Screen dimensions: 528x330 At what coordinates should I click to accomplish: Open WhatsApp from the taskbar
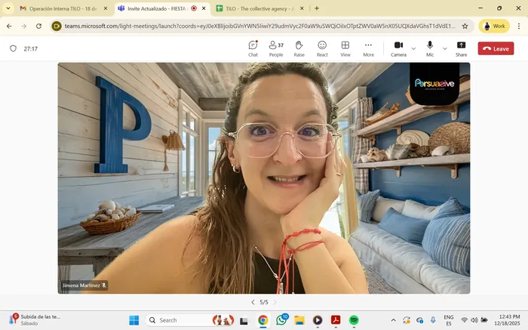[281, 320]
